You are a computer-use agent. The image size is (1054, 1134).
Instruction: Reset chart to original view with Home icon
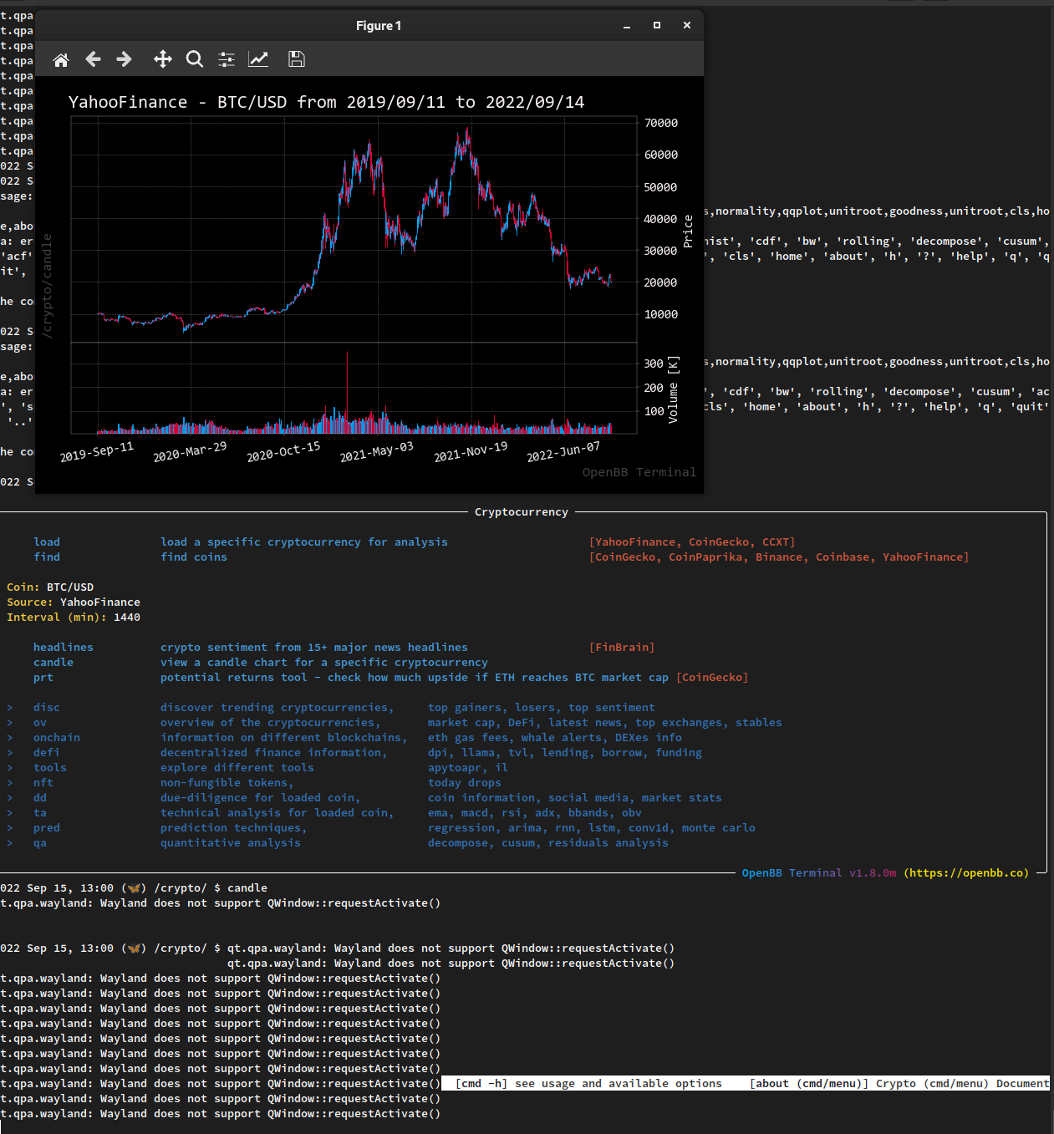[61, 59]
